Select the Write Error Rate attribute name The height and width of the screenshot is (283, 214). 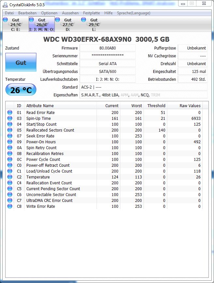[41, 206]
